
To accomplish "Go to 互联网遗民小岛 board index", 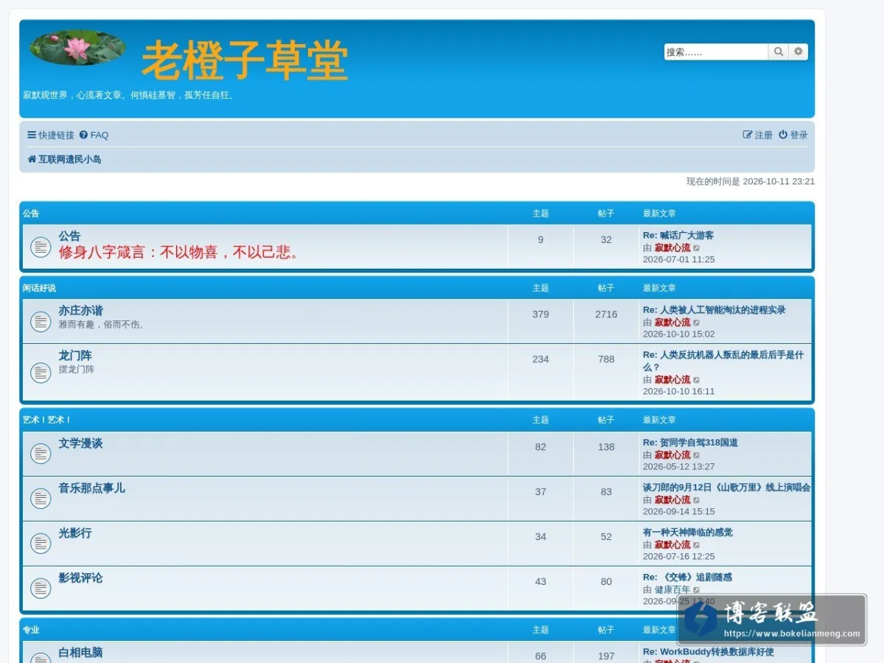I will coord(65,159).
